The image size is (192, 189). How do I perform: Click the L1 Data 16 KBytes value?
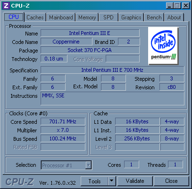click(137, 121)
